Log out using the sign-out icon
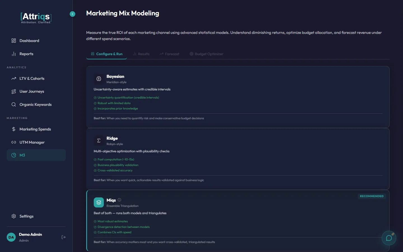This screenshot has height=252, width=403. tap(64, 237)
